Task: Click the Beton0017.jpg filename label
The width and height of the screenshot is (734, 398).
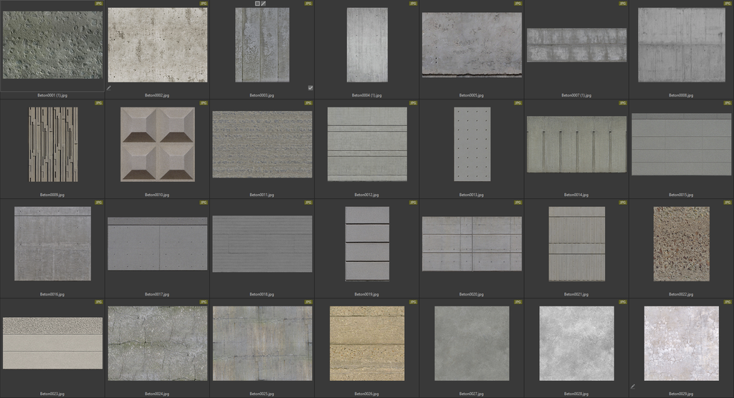Action: click(157, 294)
